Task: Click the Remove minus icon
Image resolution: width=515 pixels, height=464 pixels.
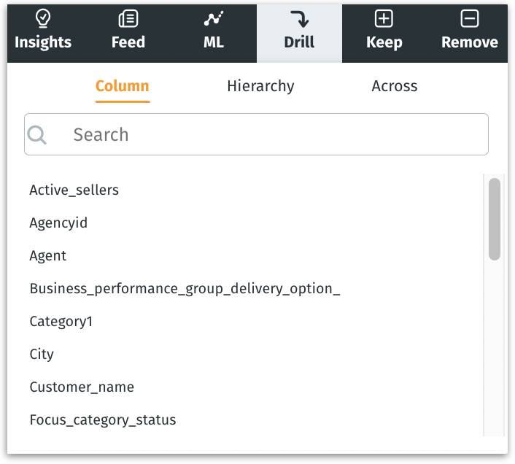Action: click(470, 19)
